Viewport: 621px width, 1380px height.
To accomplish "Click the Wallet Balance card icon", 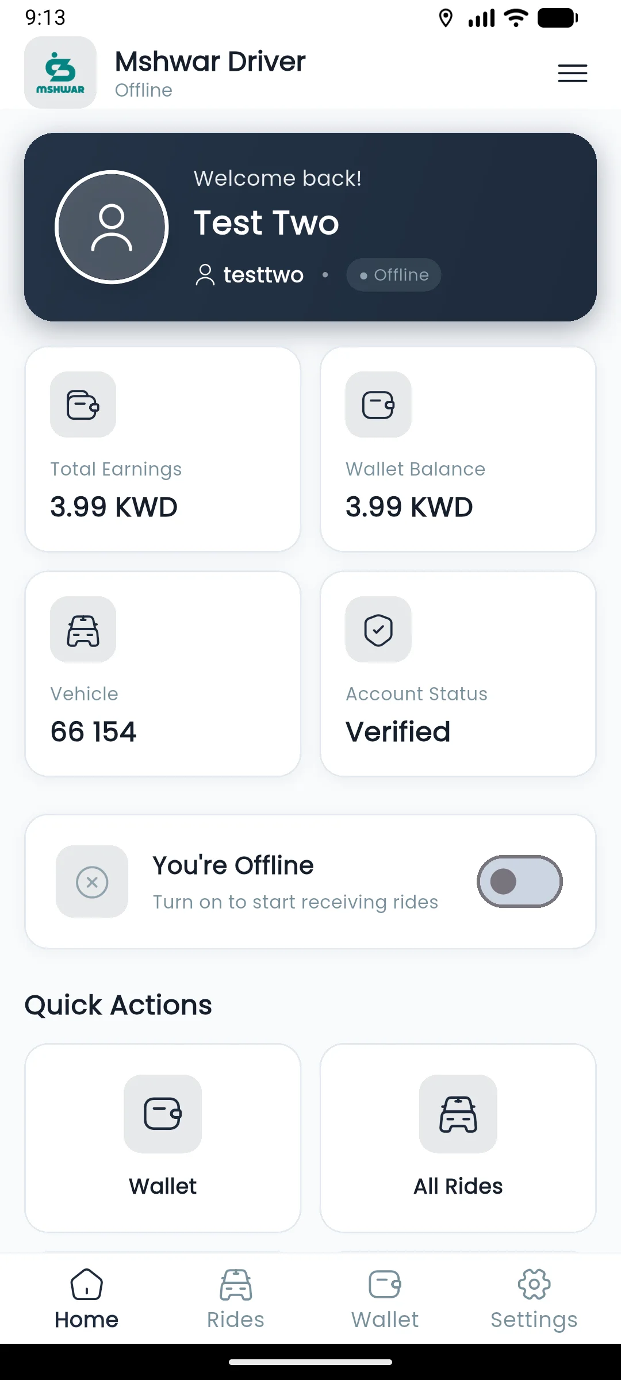I will [x=378, y=404].
